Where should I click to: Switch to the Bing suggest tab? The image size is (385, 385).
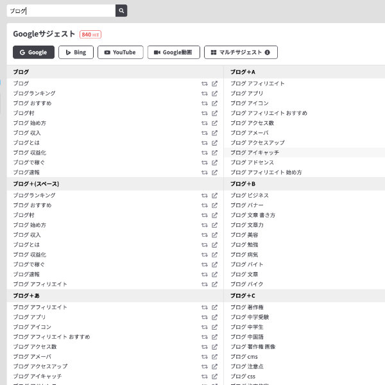pos(76,53)
